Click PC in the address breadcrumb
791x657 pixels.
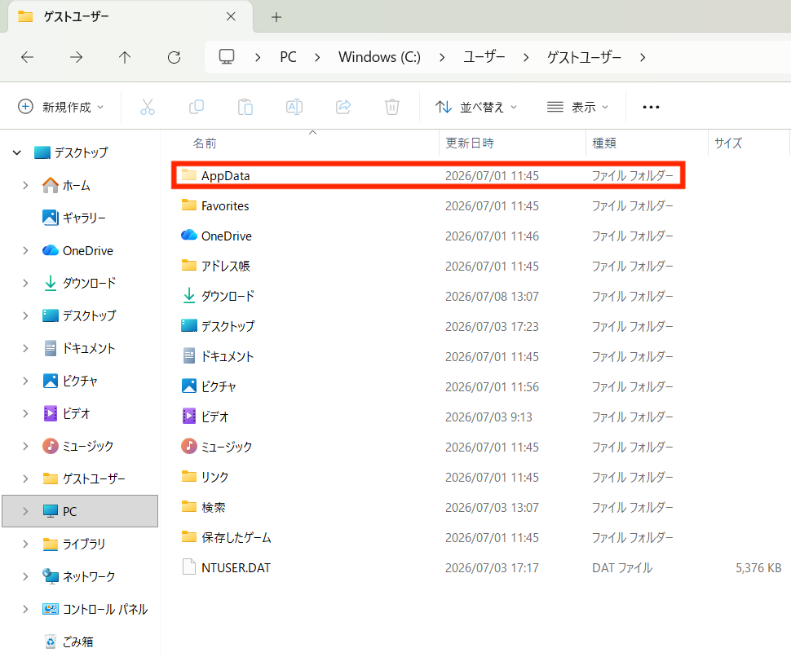(x=288, y=57)
